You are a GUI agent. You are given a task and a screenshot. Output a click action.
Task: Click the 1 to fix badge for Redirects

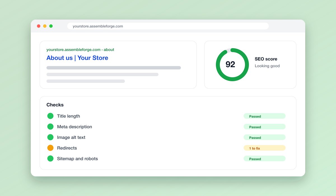[x=265, y=148]
